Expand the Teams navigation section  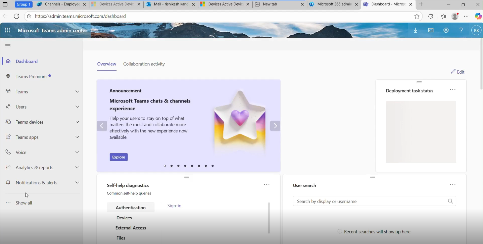pos(77,92)
